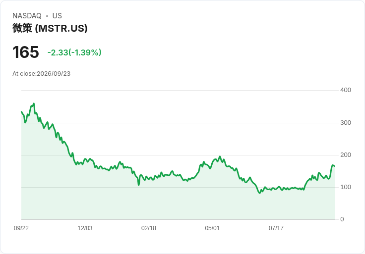This screenshot has height=254, width=365.
Task: Click the US market label
Action: [57, 16]
